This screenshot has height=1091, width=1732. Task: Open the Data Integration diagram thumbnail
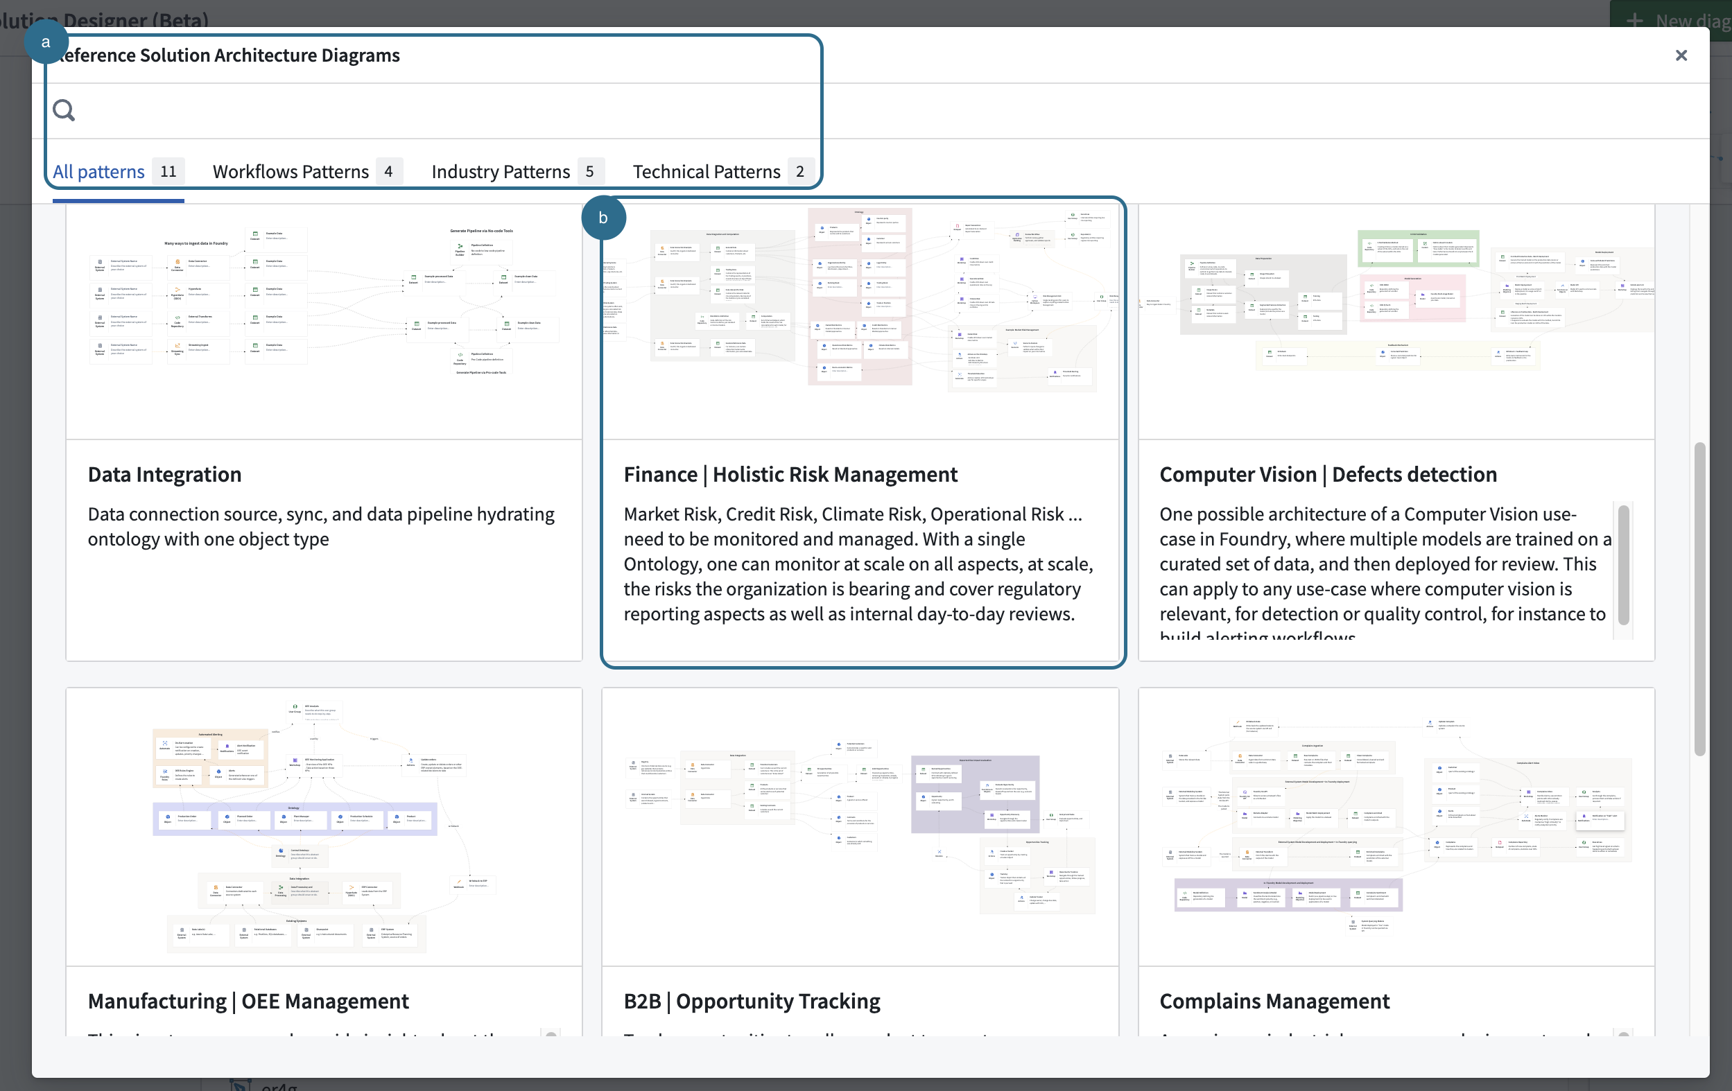click(x=324, y=321)
